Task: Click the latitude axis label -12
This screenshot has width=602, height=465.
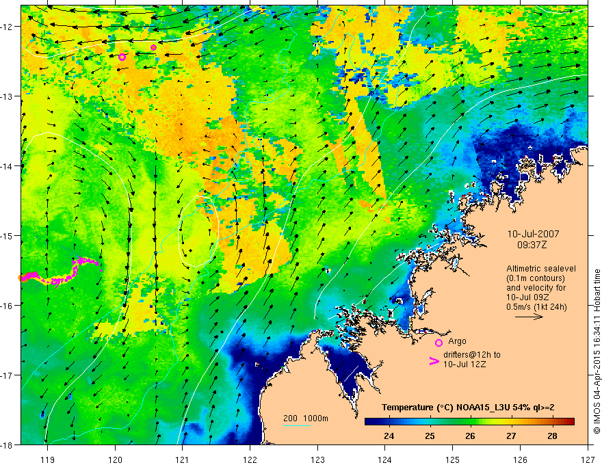Action: [8, 27]
